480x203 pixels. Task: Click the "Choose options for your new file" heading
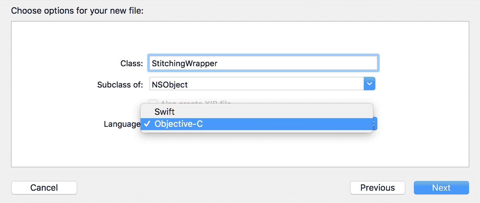coord(77,11)
